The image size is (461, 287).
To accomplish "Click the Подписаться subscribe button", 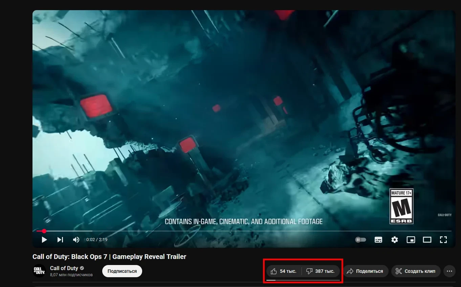I will 122,271.
